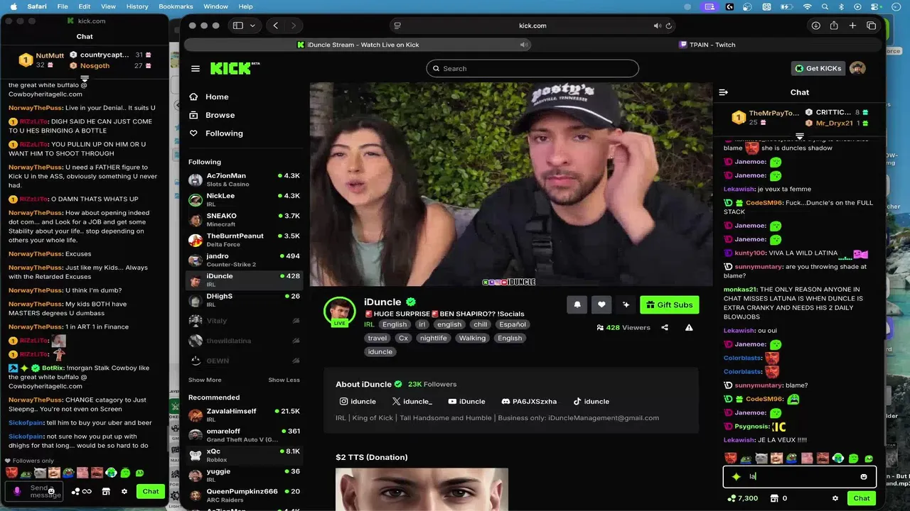This screenshot has height=511, width=910.
Task: Open xQc channel in Recommended
Action: pos(244,456)
